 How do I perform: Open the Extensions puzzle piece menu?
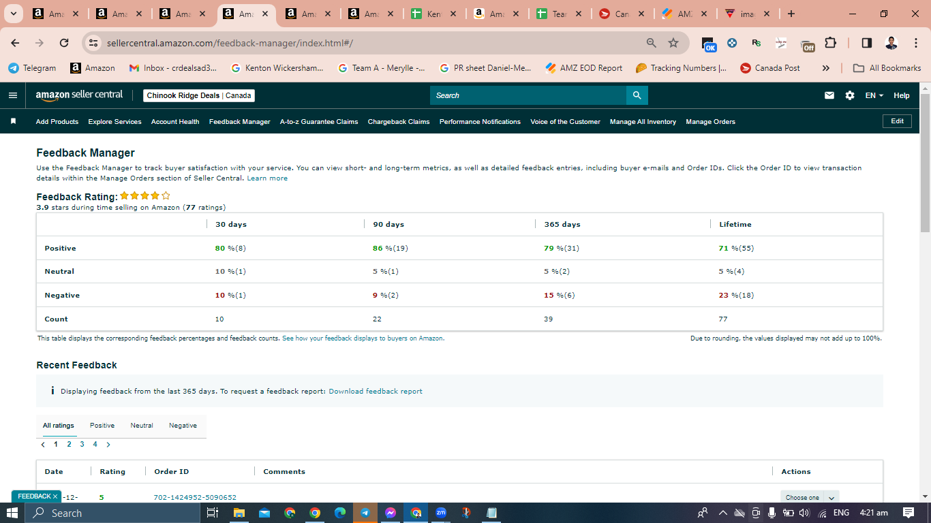pos(830,43)
